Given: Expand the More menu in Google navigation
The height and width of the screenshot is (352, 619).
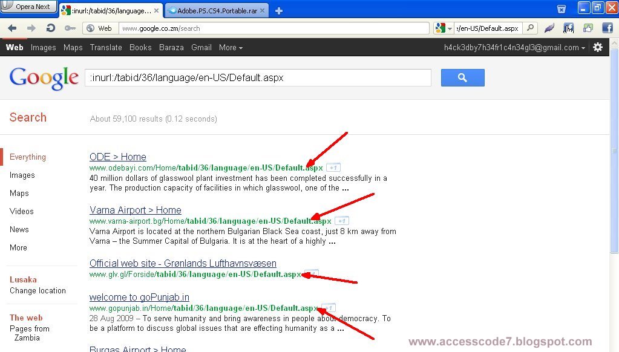Looking at the screenshot, I should (x=231, y=47).
